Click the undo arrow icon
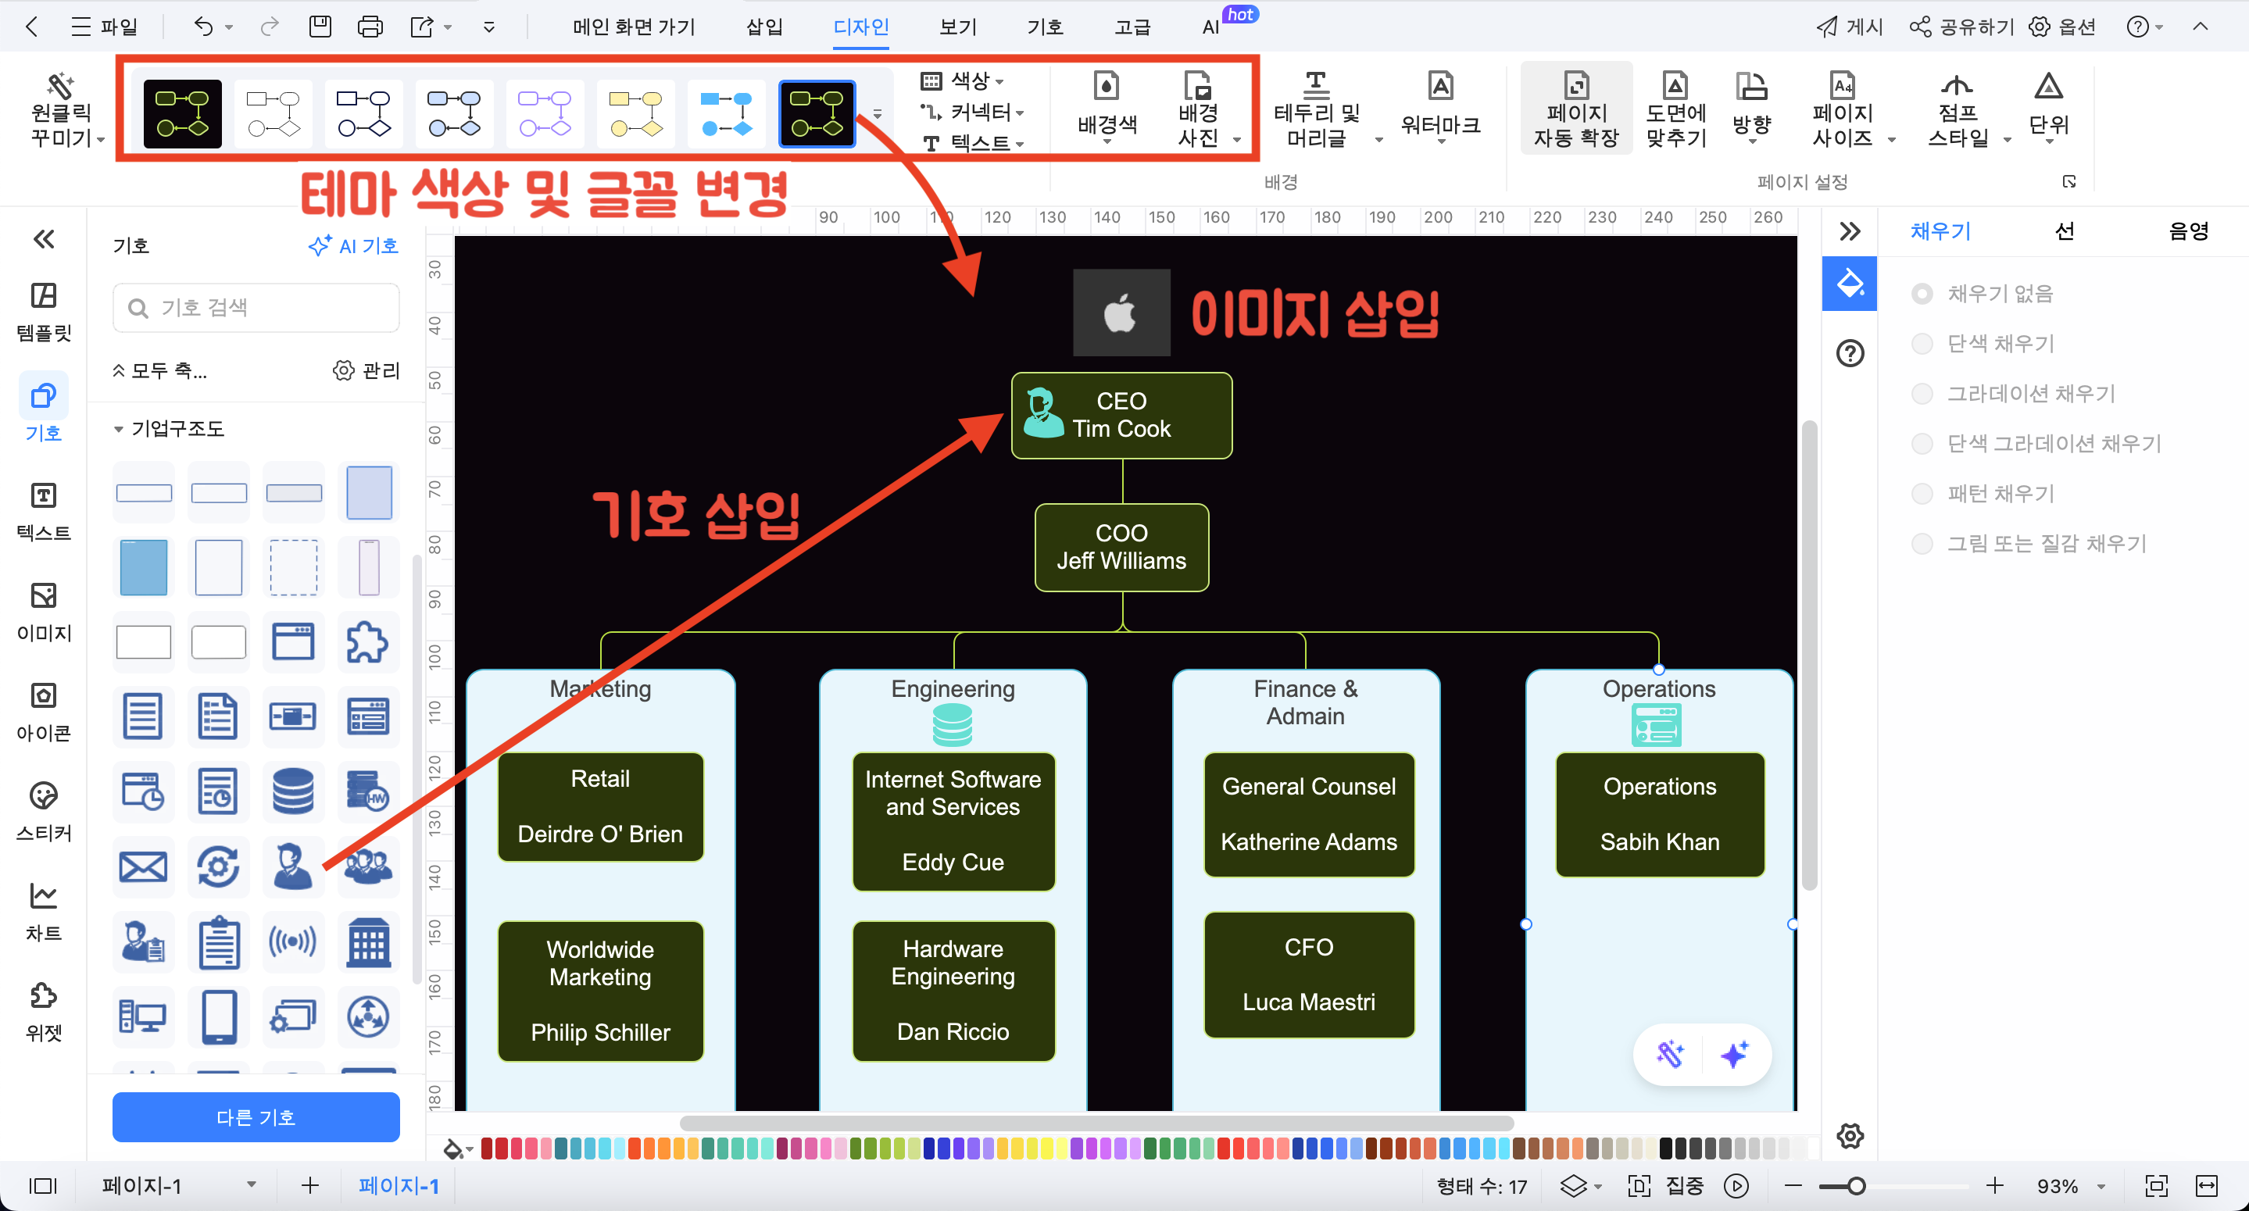The height and width of the screenshot is (1211, 2249). coord(203,27)
